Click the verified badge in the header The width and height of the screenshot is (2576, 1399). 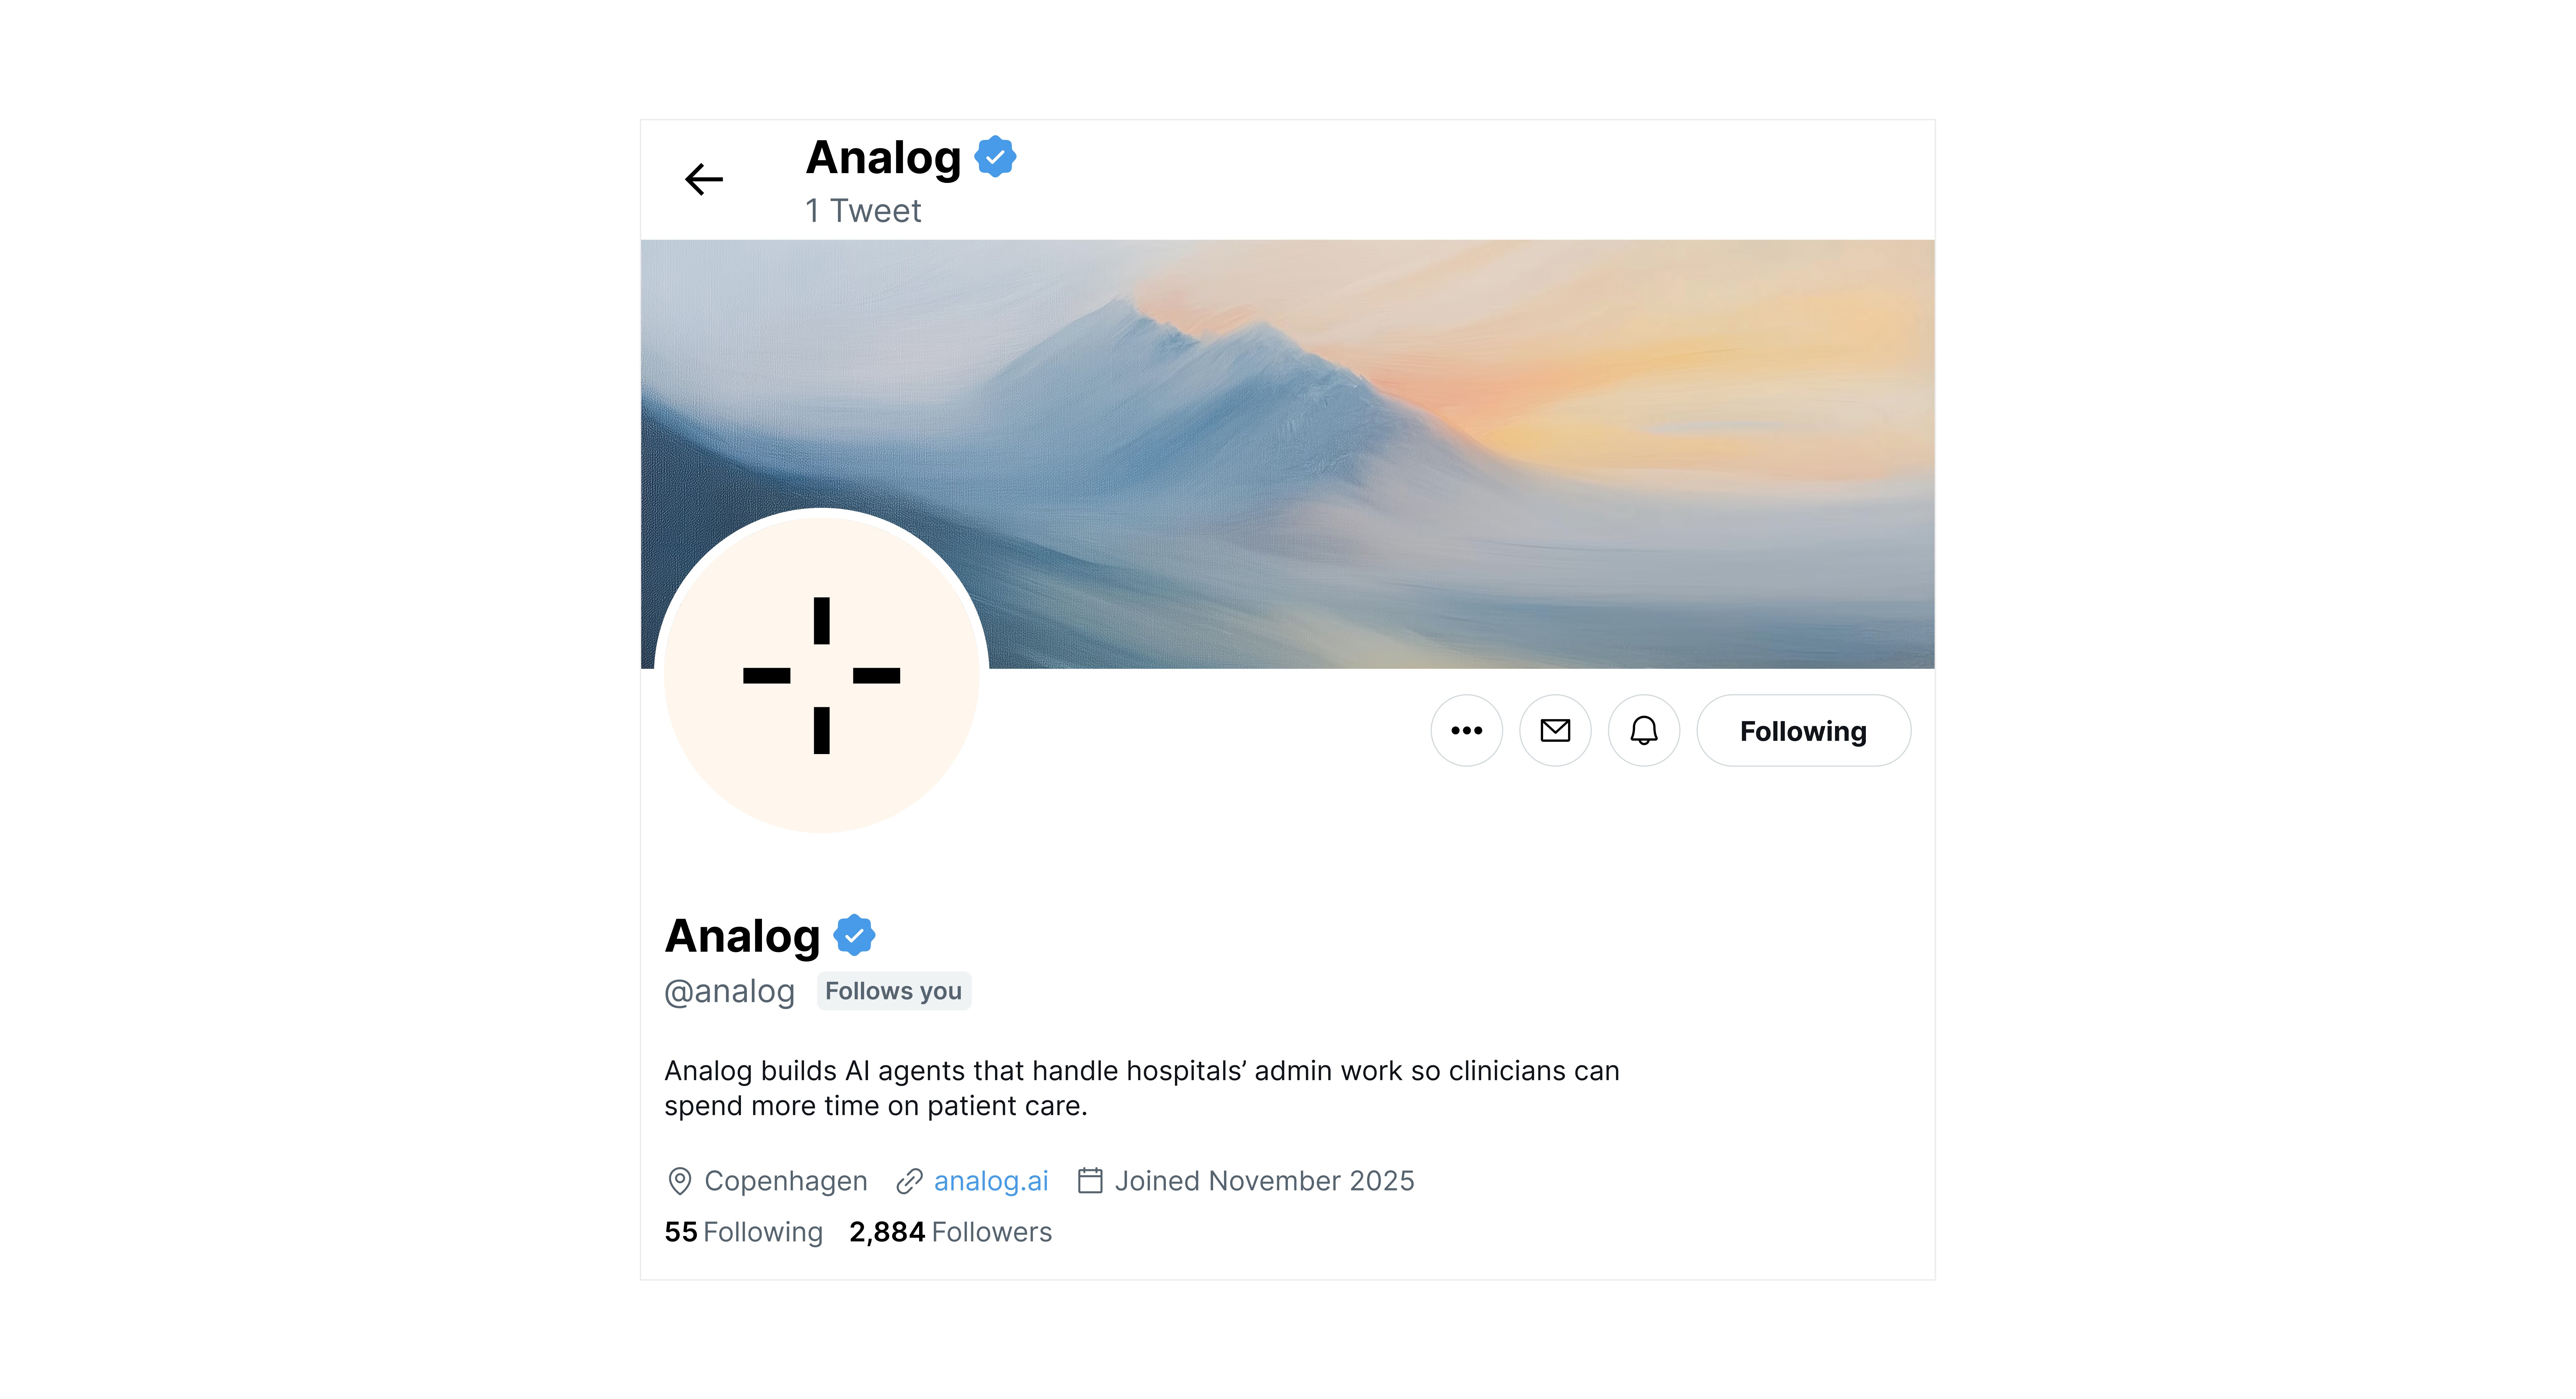[995, 157]
